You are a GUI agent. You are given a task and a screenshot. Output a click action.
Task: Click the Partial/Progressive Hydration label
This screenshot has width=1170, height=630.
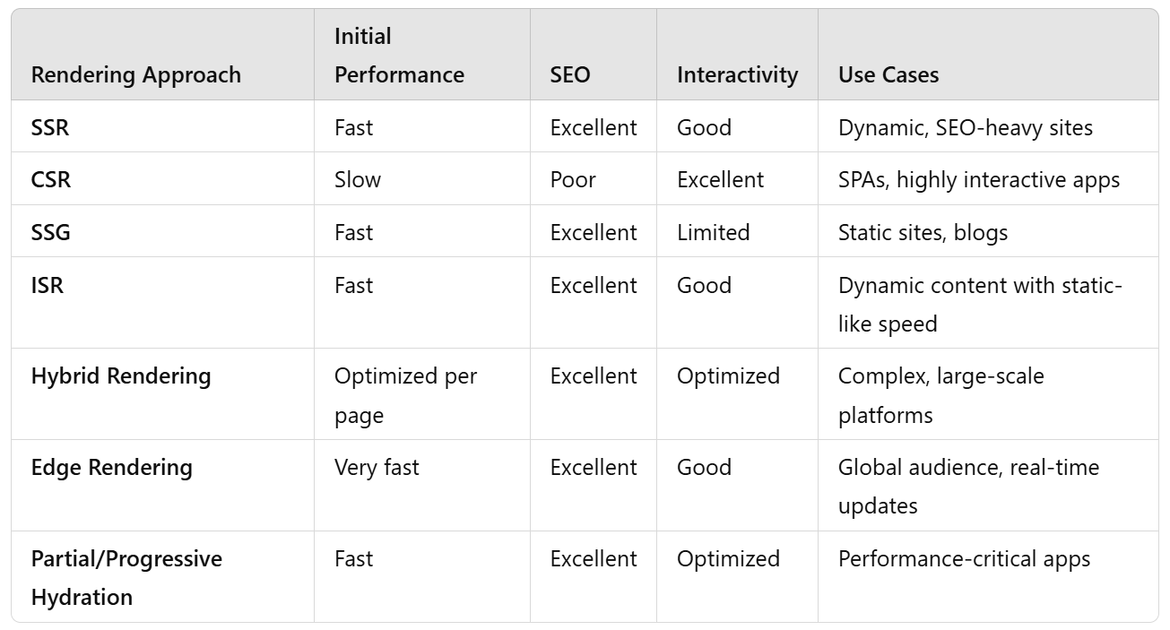tap(126, 577)
